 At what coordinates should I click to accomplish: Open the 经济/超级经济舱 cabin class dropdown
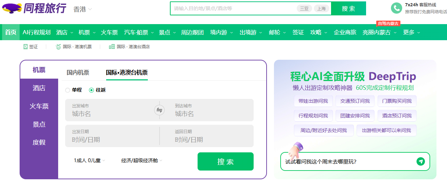[x=142, y=160]
